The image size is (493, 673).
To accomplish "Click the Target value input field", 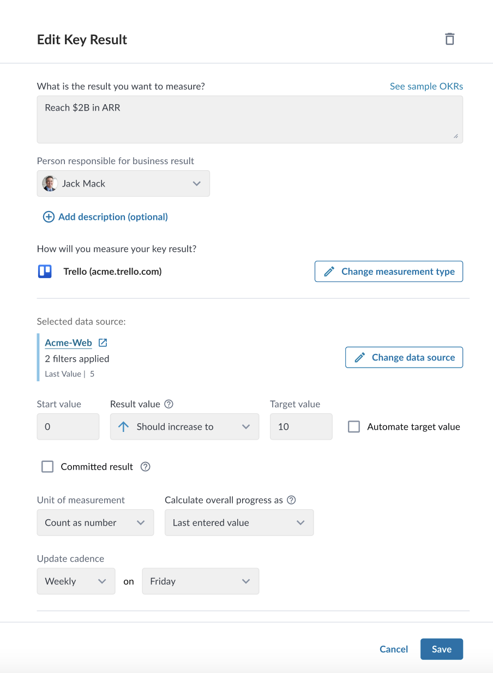I will coord(301,426).
